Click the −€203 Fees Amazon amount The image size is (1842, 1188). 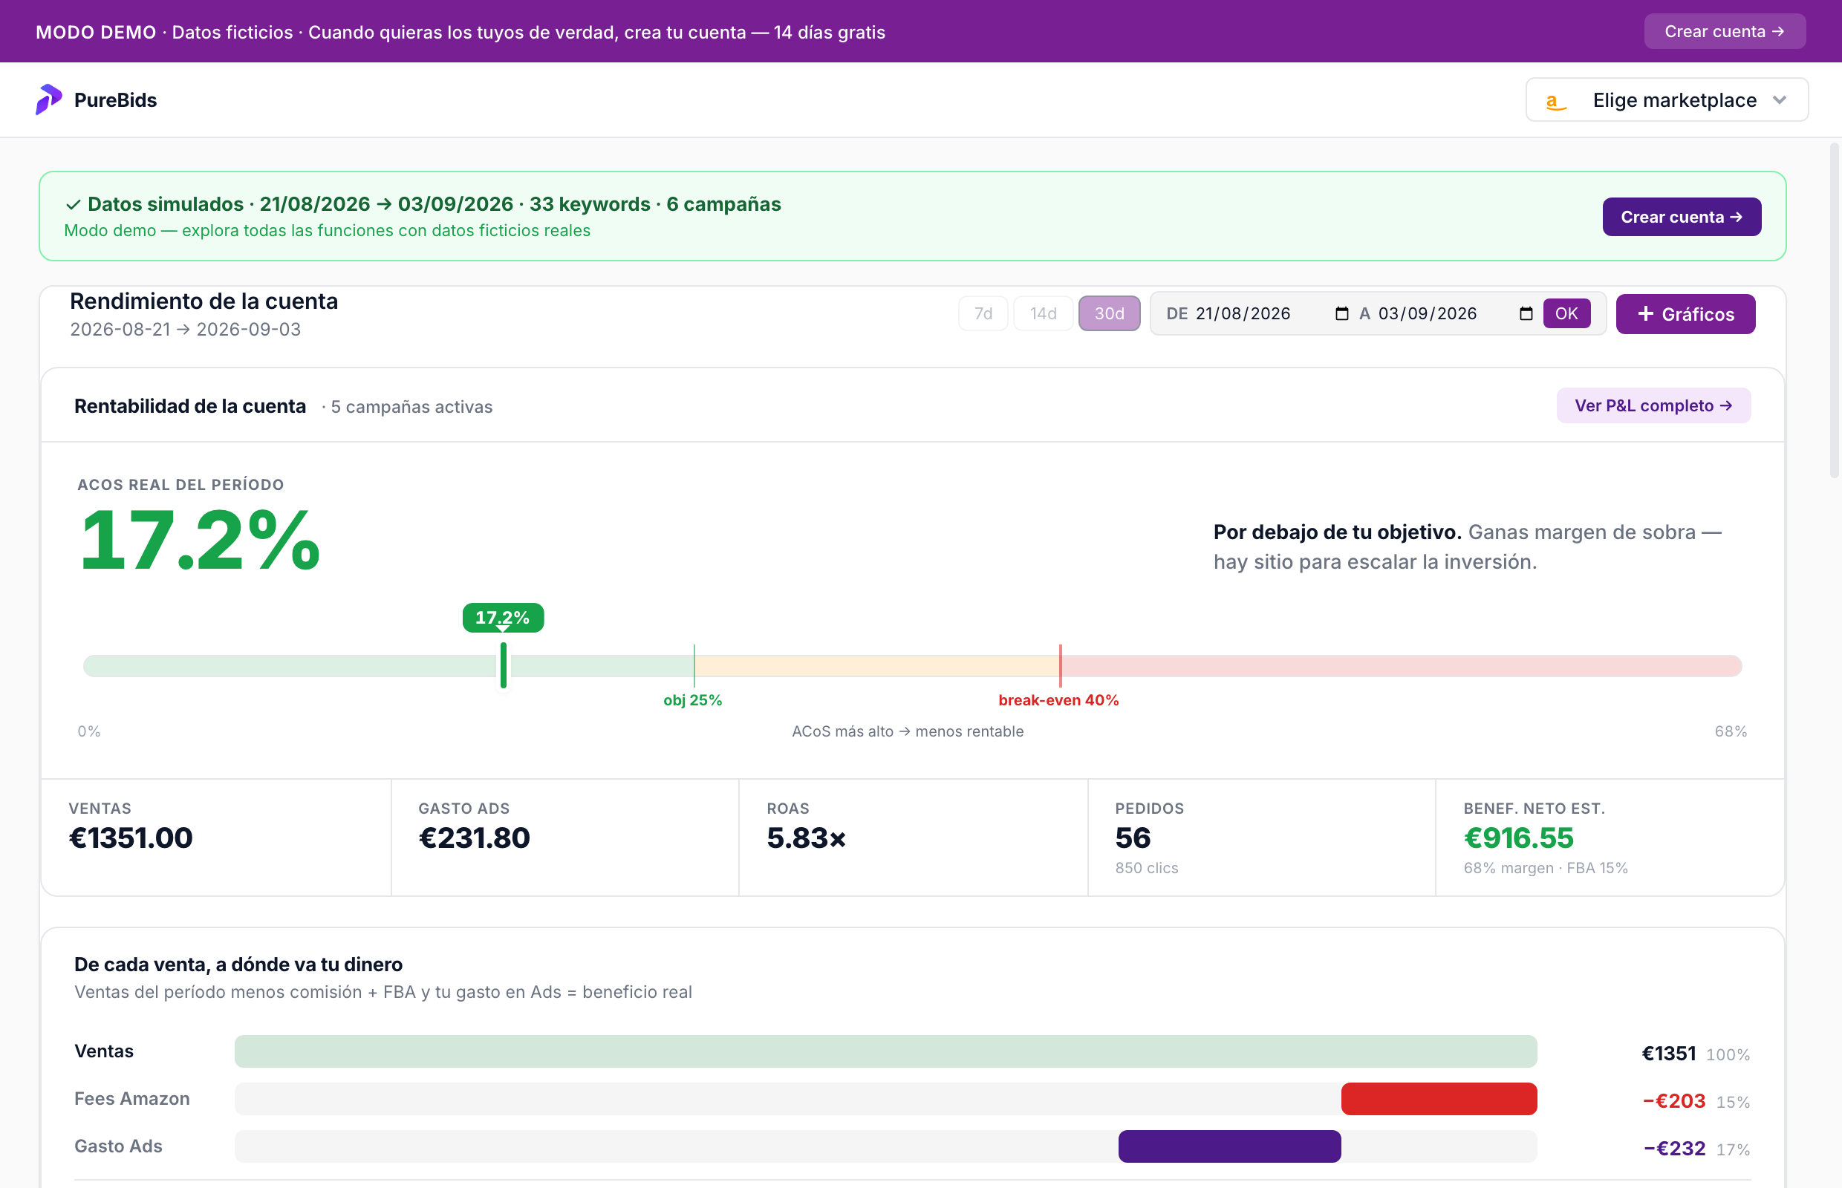[x=1674, y=1101]
